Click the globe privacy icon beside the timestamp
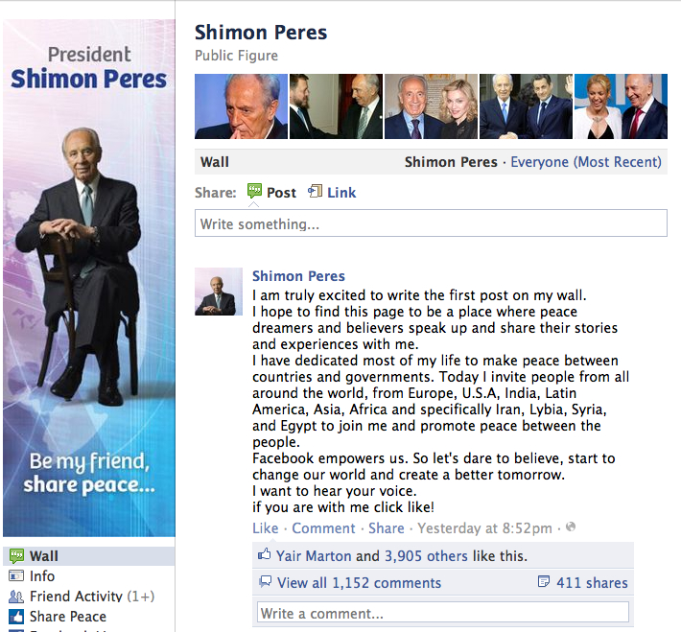This screenshot has width=681, height=632. coord(571,527)
